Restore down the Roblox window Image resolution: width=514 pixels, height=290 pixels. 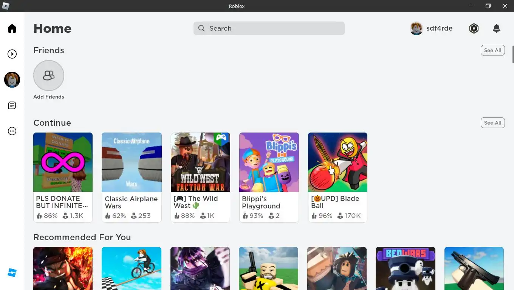pyautogui.click(x=488, y=6)
